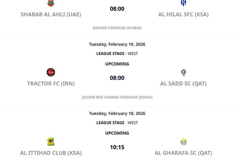Click the Al Hilal SFC club crest
Viewport: 242px width, 161px height.
[x=184, y=3]
